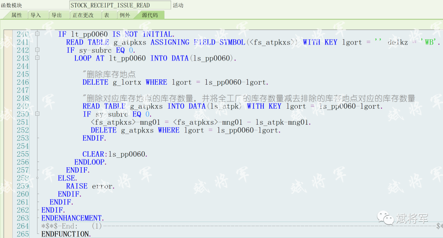Click the RAISE error statement

(x=90, y=186)
